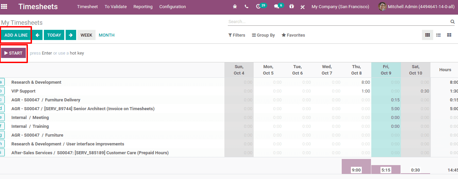This screenshot has width=458, height=179.
Task: Click the TODAY button
Action: pyautogui.click(x=54, y=35)
